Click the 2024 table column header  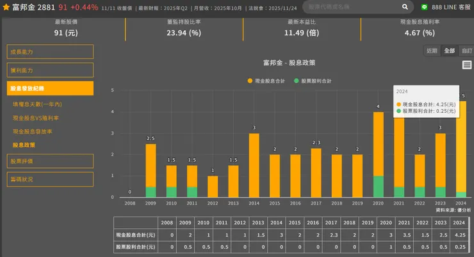pyautogui.click(x=459, y=223)
